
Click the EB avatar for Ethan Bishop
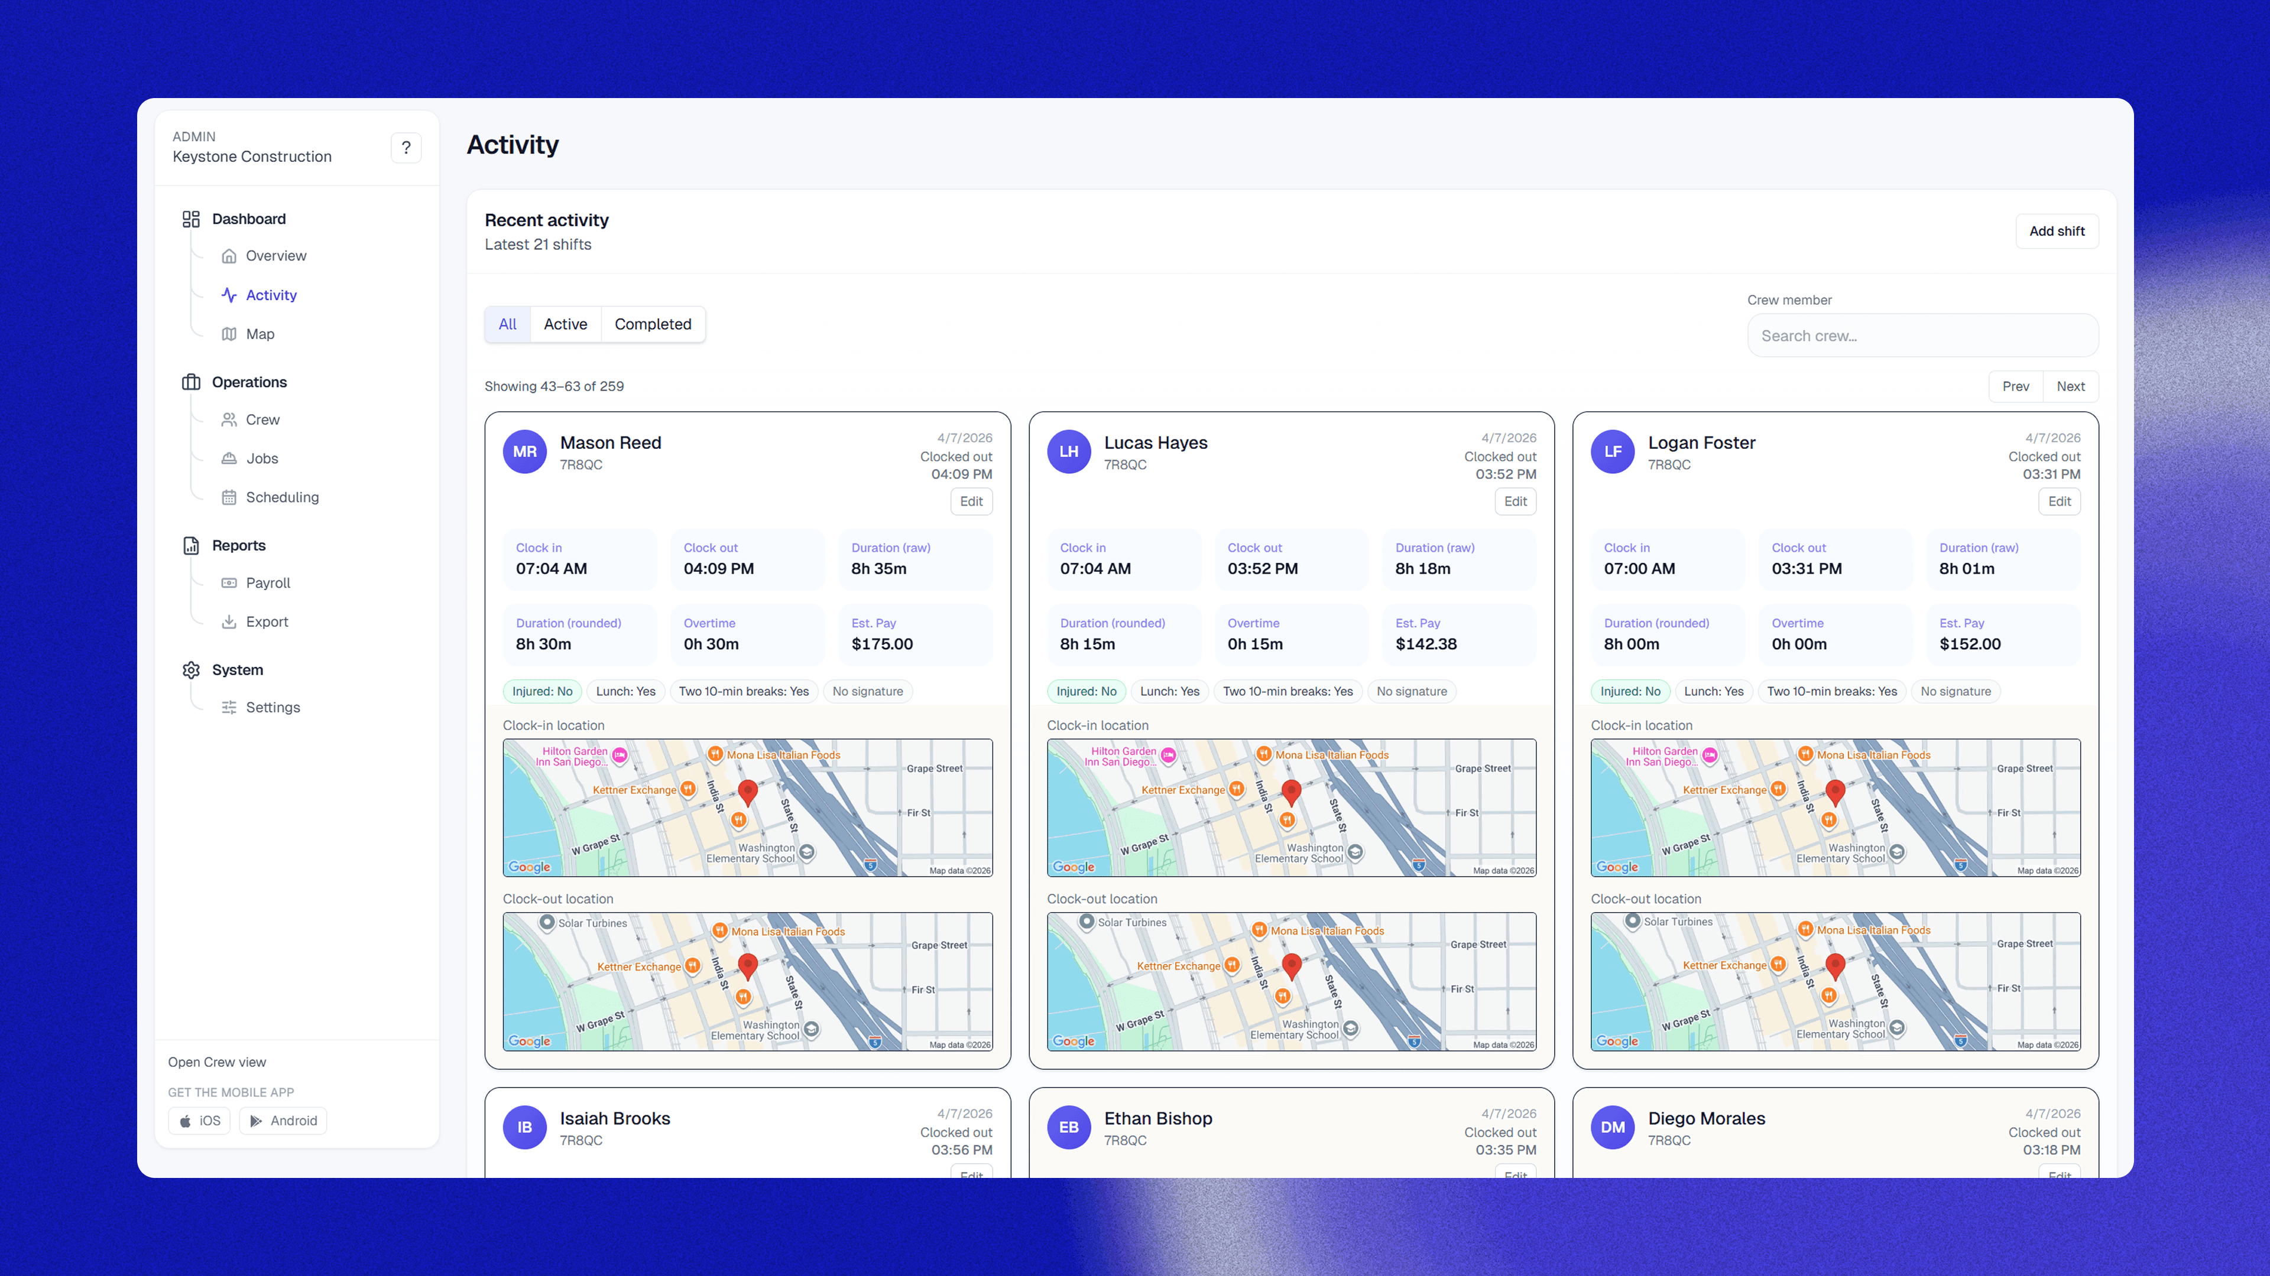[1069, 1127]
